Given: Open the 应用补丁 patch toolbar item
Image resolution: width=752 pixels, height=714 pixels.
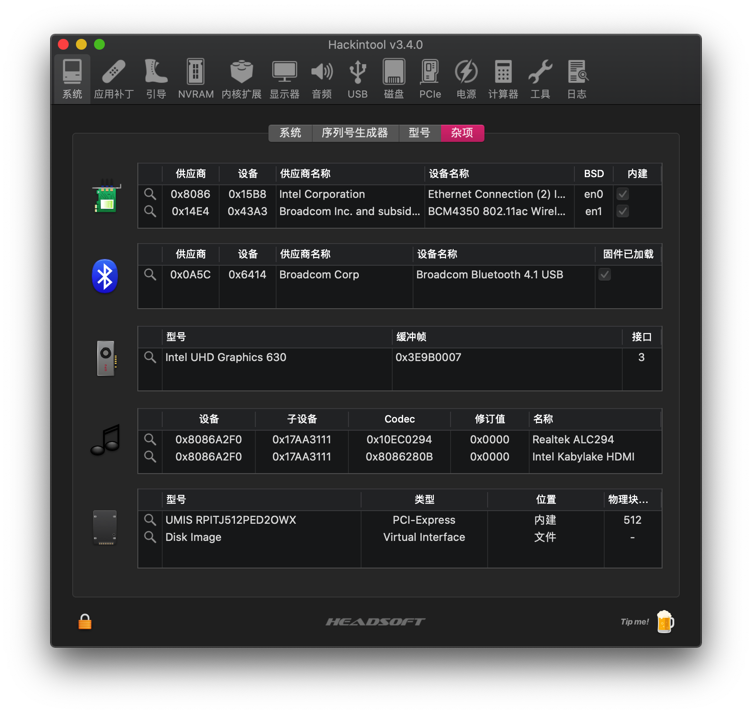Looking at the screenshot, I should 114,79.
